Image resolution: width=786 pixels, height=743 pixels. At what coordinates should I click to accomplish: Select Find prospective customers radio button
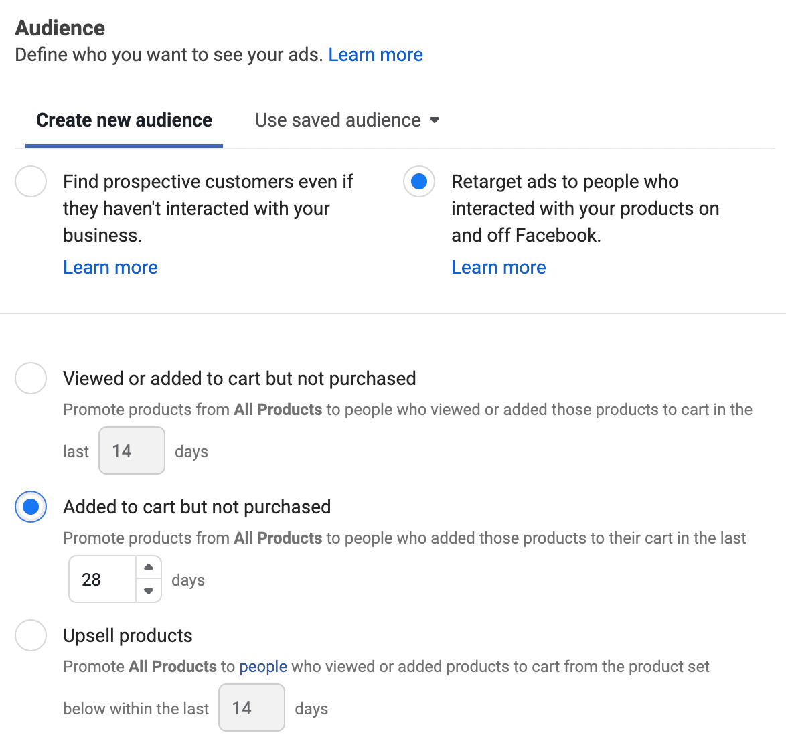pos(31,182)
